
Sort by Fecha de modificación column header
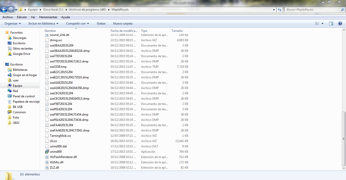pyautogui.click(x=124, y=31)
